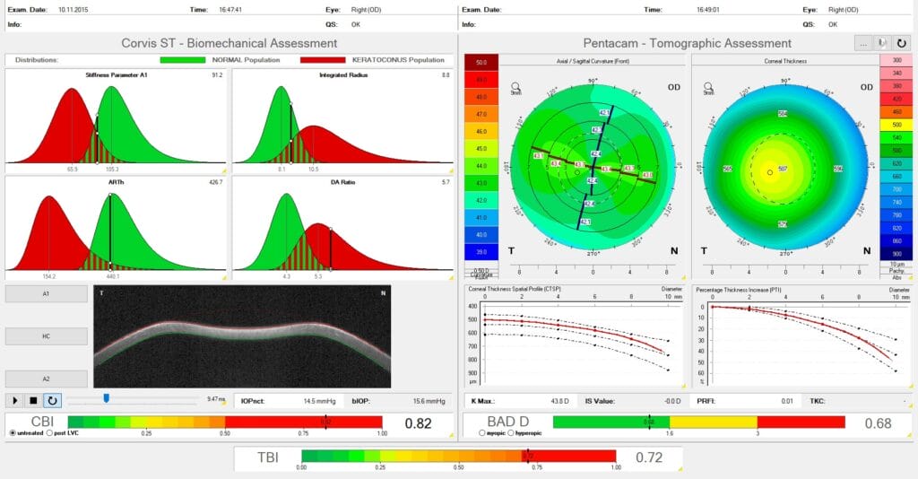Image resolution: width=918 pixels, height=479 pixels.
Task: Expand the DA Ratio chart corner marker
Action: point(451,277)
